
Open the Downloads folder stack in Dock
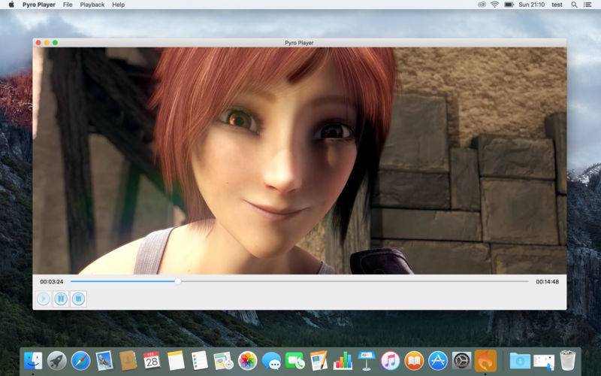pos(520,361)
